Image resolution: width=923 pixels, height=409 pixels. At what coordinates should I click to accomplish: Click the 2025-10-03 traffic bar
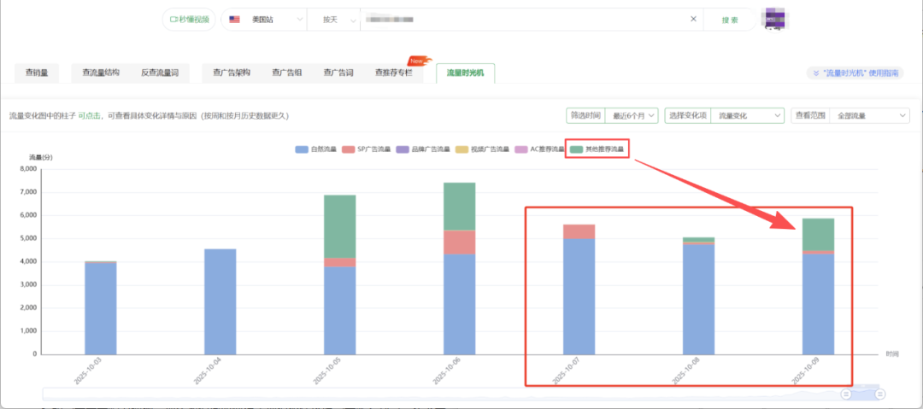(101, 307)
